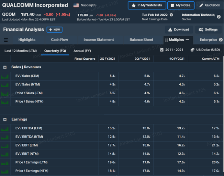The width and height of the screenshot is (224, 176).
Task: Click the QCOM ticker symbol
Action: [x=9, y=14]
